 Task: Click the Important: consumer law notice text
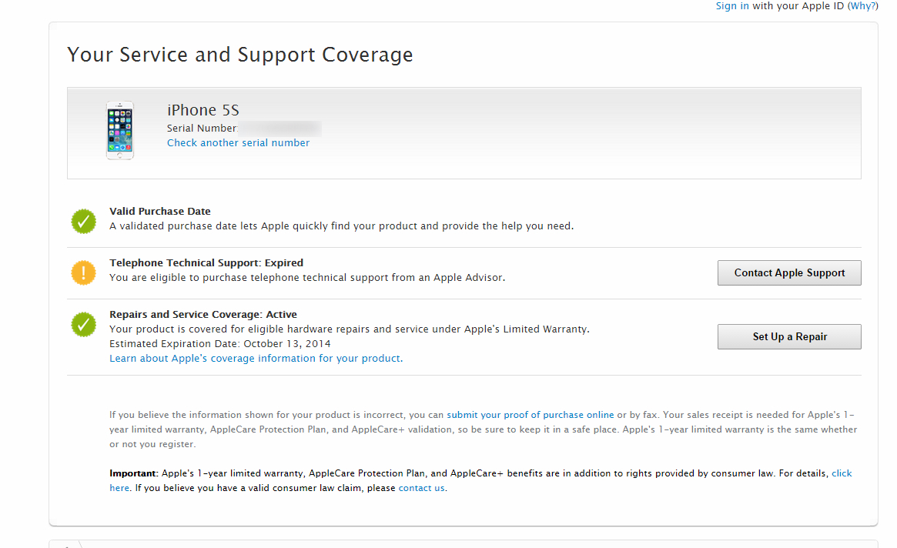pos(480,480)
